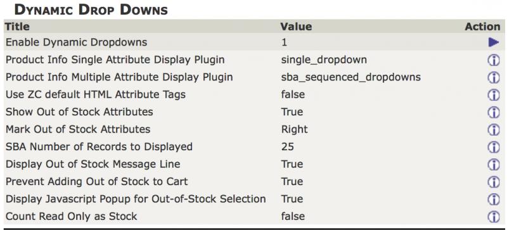Click info icon for Count Read Only as Stock
The width and height of the screenshot is (507, 230).
click(x=494, y=217)
